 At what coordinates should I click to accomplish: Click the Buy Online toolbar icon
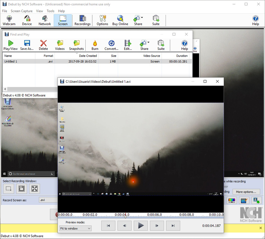(x=120, y=20)
